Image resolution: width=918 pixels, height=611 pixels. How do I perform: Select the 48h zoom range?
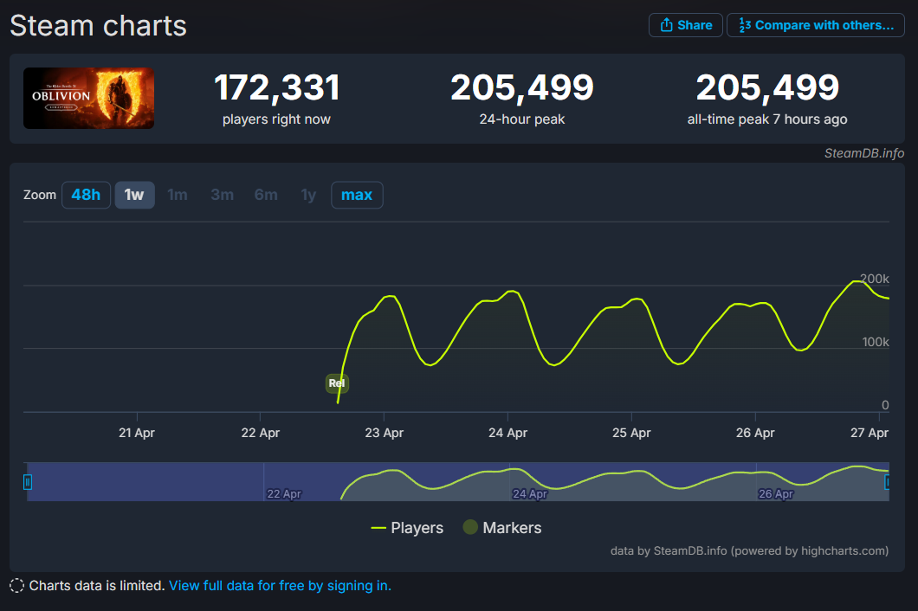86,195
